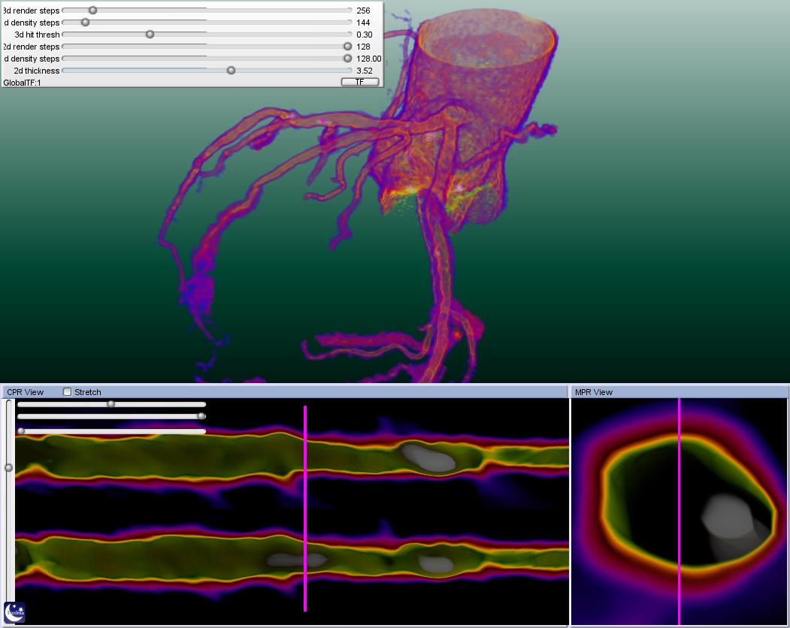Click the first CPR view horizontal slider handle

coord(111,404)
